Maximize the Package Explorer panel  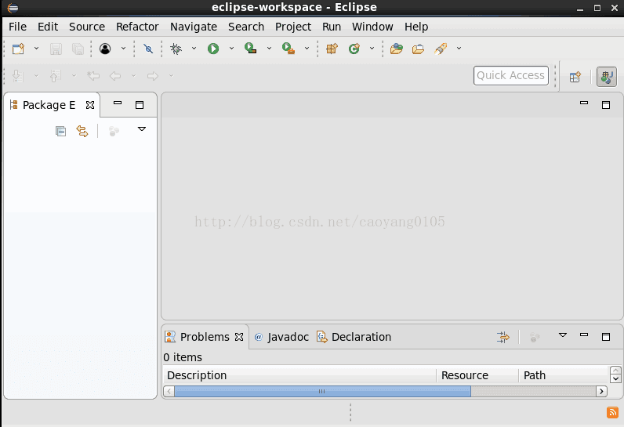(140, 105)
